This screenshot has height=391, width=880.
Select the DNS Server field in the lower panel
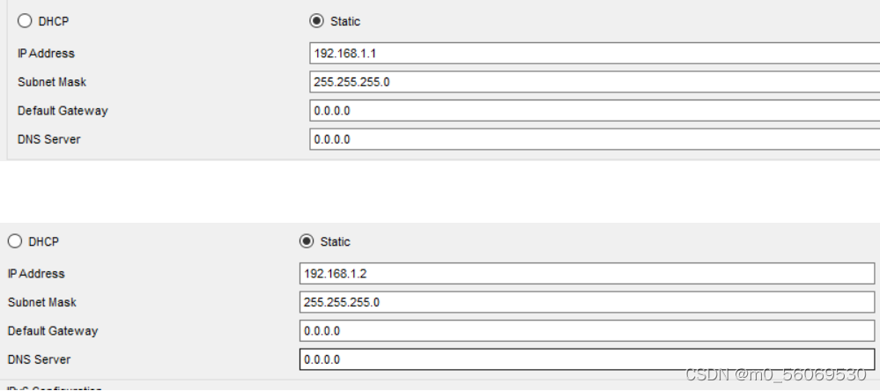pos(587,359)
